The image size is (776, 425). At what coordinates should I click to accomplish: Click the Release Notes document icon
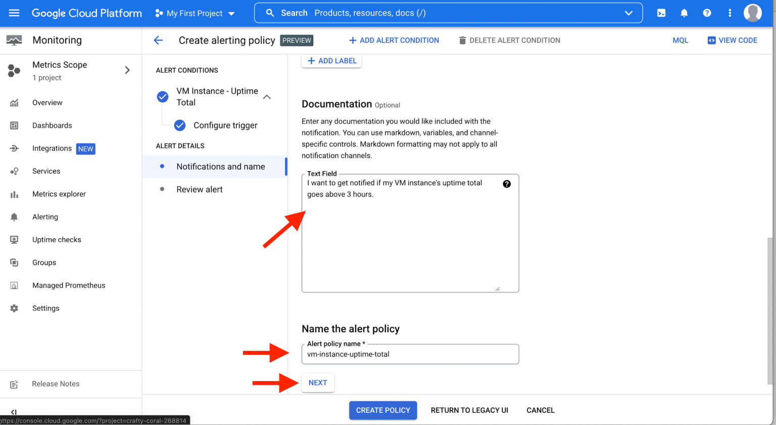(x=14, y=384)
